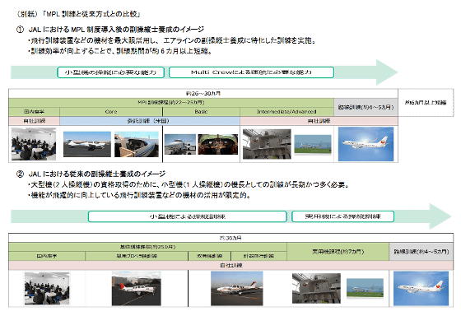Select the twin-engine aircraft photo

(237, 288)
